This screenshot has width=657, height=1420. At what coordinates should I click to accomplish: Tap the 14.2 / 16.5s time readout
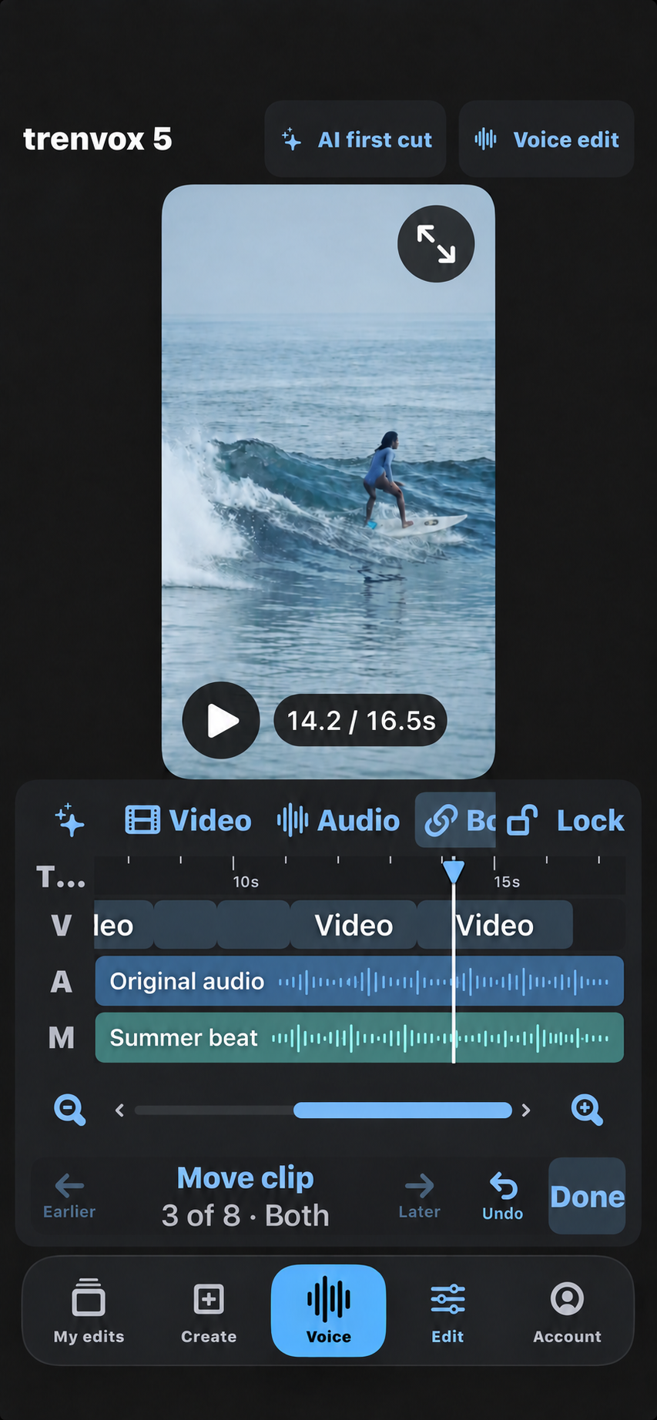pos(360,721)
